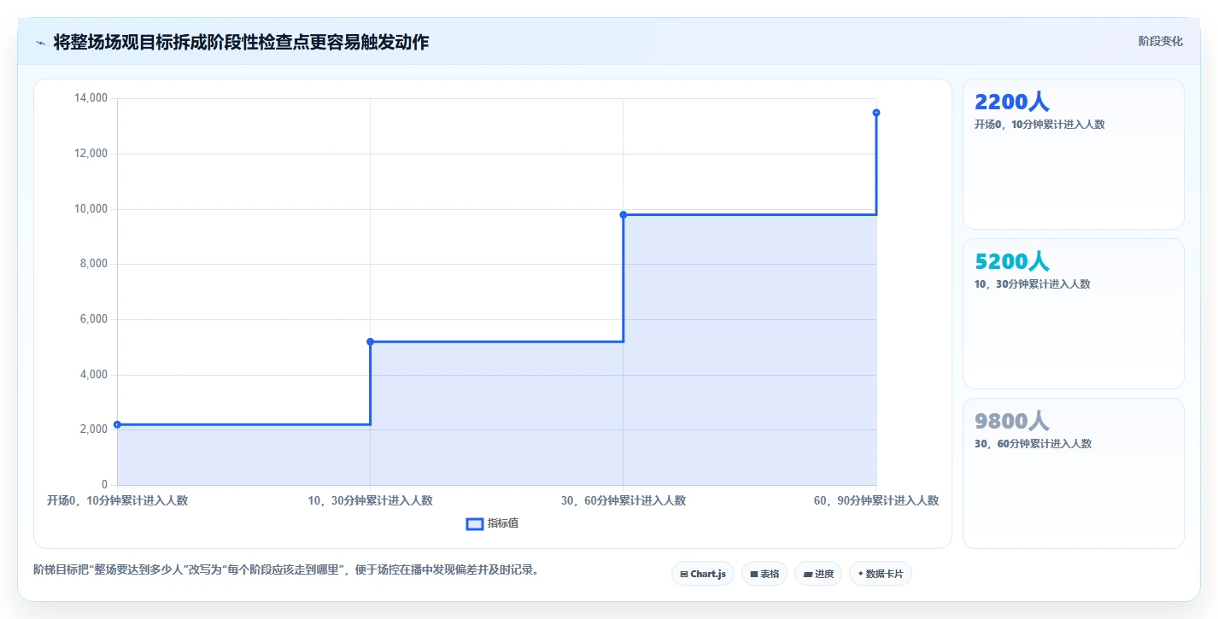Click the 指标值 legend label
Viewport: 1218px width, 619px height.
pyautogui.click(x=503, y=523)
